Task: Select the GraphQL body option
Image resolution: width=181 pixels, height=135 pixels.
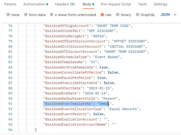Action: coord(145,15)
